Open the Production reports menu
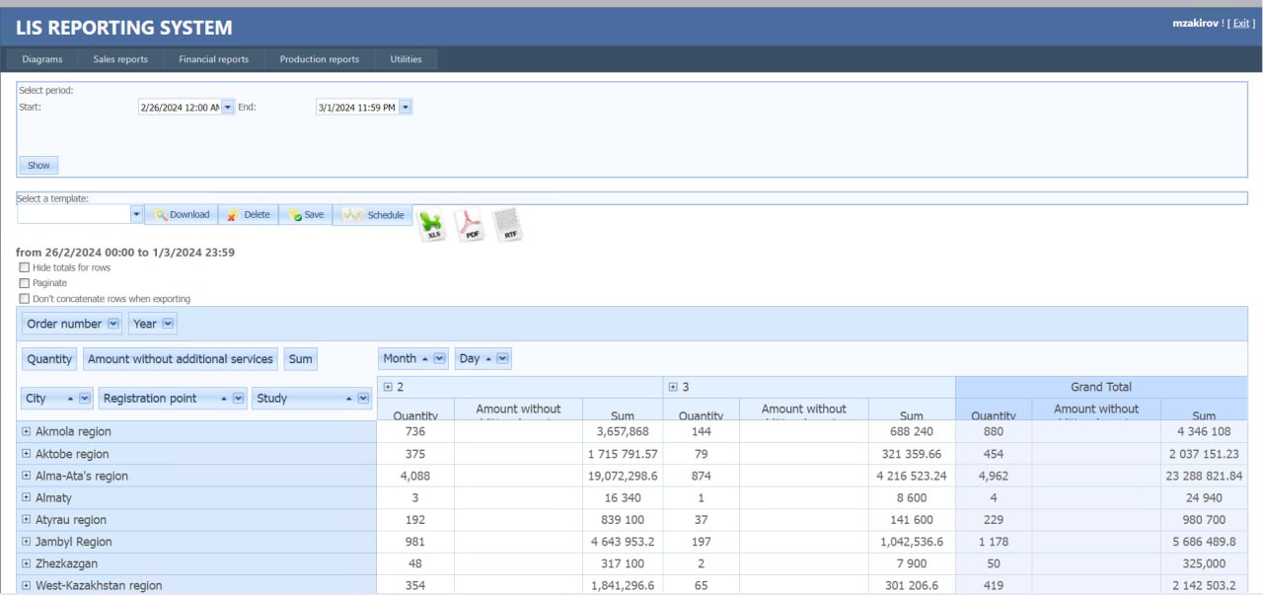 pyautogui.click(x=320, y=59)
